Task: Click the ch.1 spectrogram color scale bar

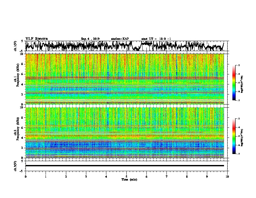Action: click(234, 83)
